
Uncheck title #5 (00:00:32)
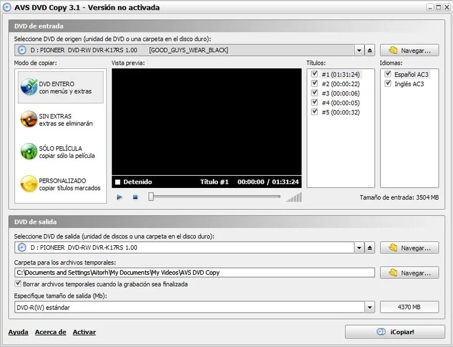point(315,112)
